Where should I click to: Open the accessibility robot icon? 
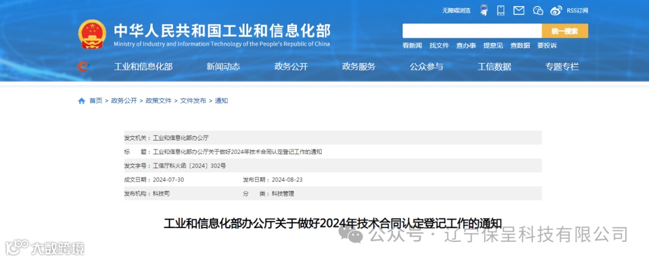pyautogui.click(x=484, y=10)
